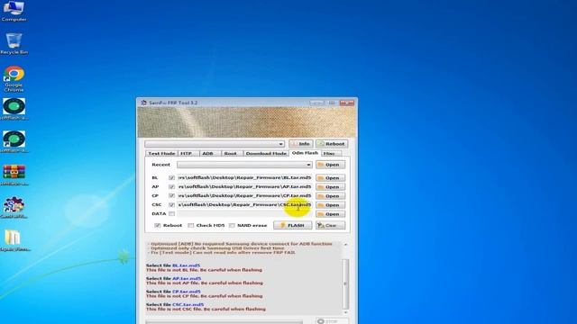Viewport: 577px width, 324px height.
Task: Enable the NAND erase checkbox
Action: tap(232, 225)
